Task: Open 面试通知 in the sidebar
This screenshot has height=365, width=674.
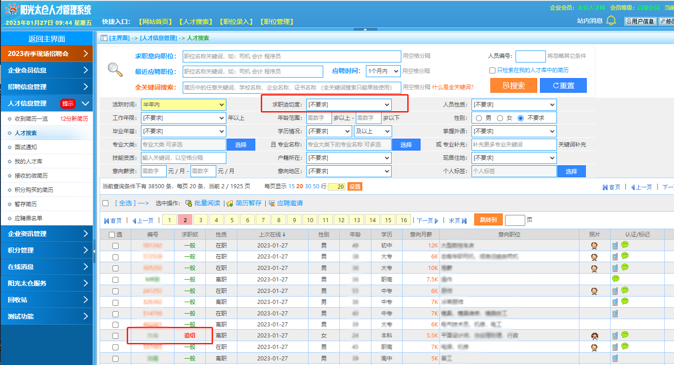Action: coord(26,147)
